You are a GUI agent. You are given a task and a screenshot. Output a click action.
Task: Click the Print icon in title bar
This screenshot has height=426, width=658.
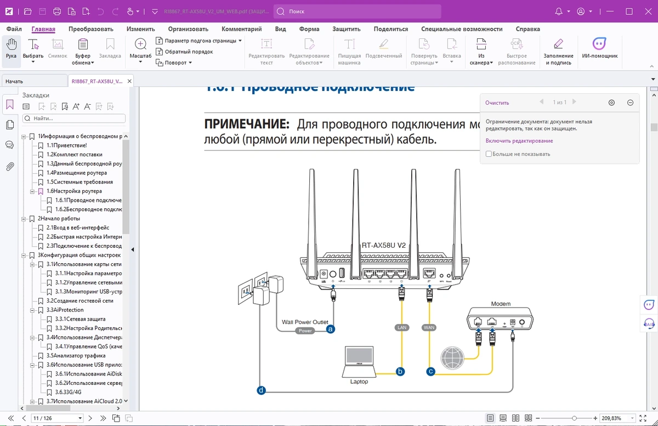57,12
